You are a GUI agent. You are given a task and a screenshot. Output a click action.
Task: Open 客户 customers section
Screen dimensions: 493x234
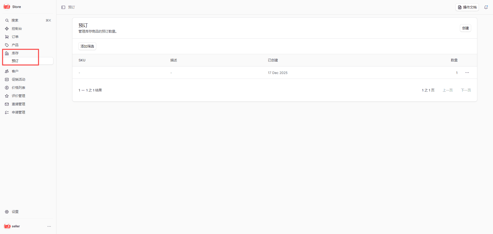15,71
